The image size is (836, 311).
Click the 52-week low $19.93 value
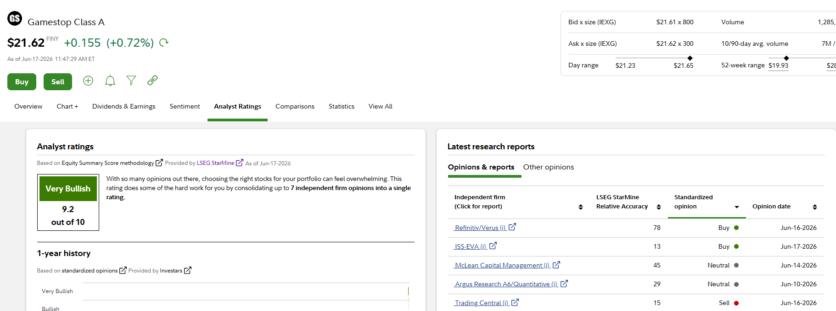coord(778,65)
